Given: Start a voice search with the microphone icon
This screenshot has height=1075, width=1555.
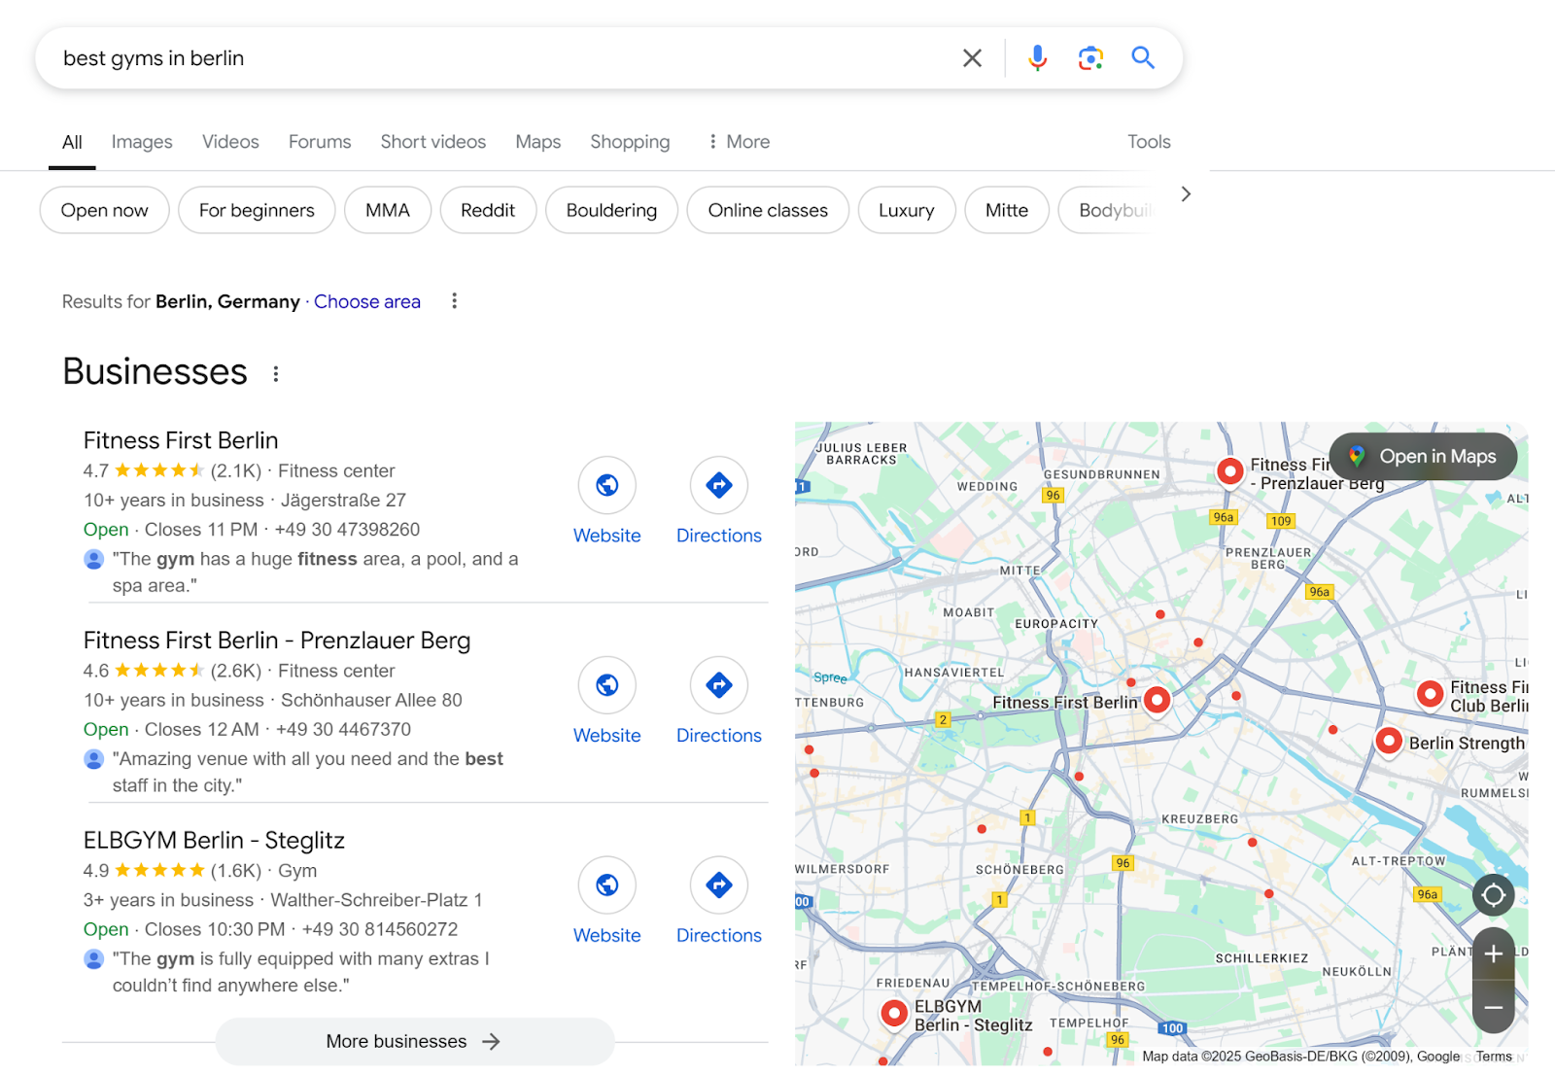Looking at the screenshot, I should (1036, 57).
